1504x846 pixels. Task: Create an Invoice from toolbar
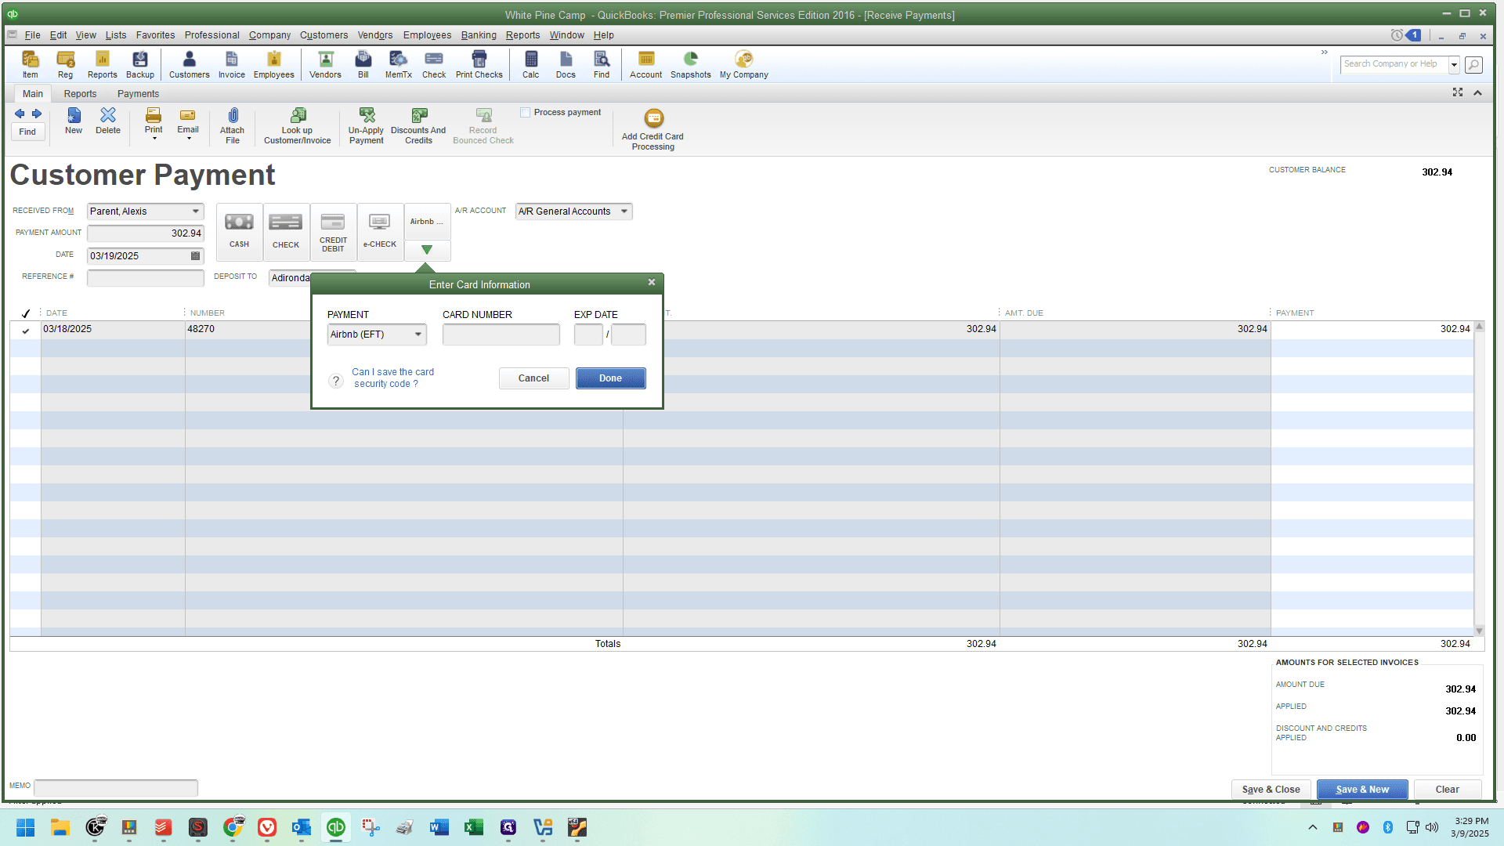231,64
